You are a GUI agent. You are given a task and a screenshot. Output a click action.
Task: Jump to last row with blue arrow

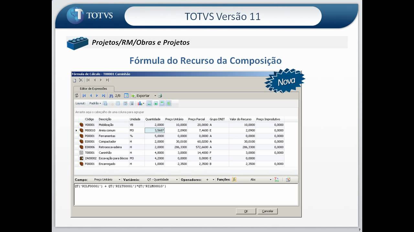[103, 96]
